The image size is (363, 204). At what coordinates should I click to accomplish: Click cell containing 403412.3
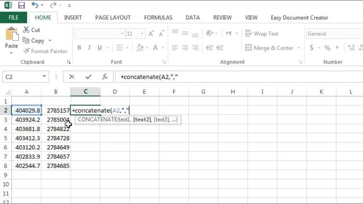27,138
